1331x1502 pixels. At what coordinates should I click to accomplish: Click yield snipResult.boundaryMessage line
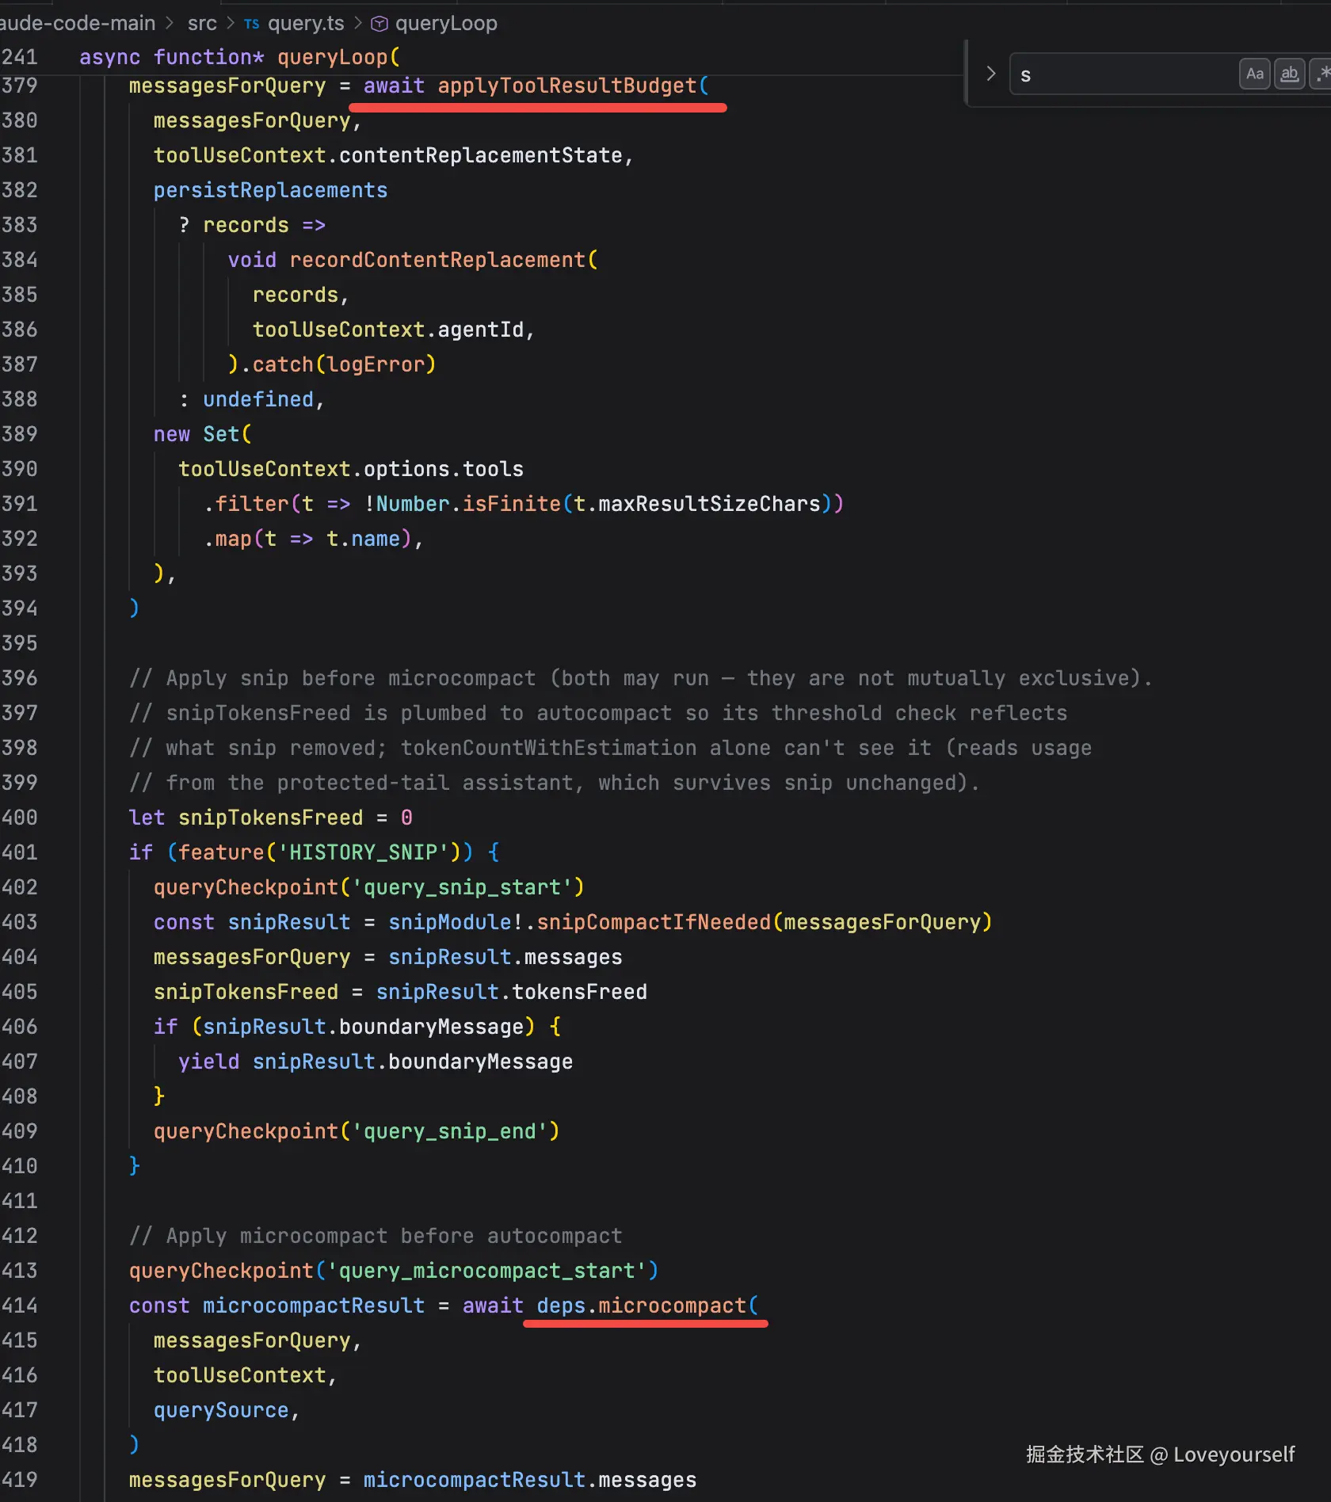pyautogui.click(x=375, y=1062)
